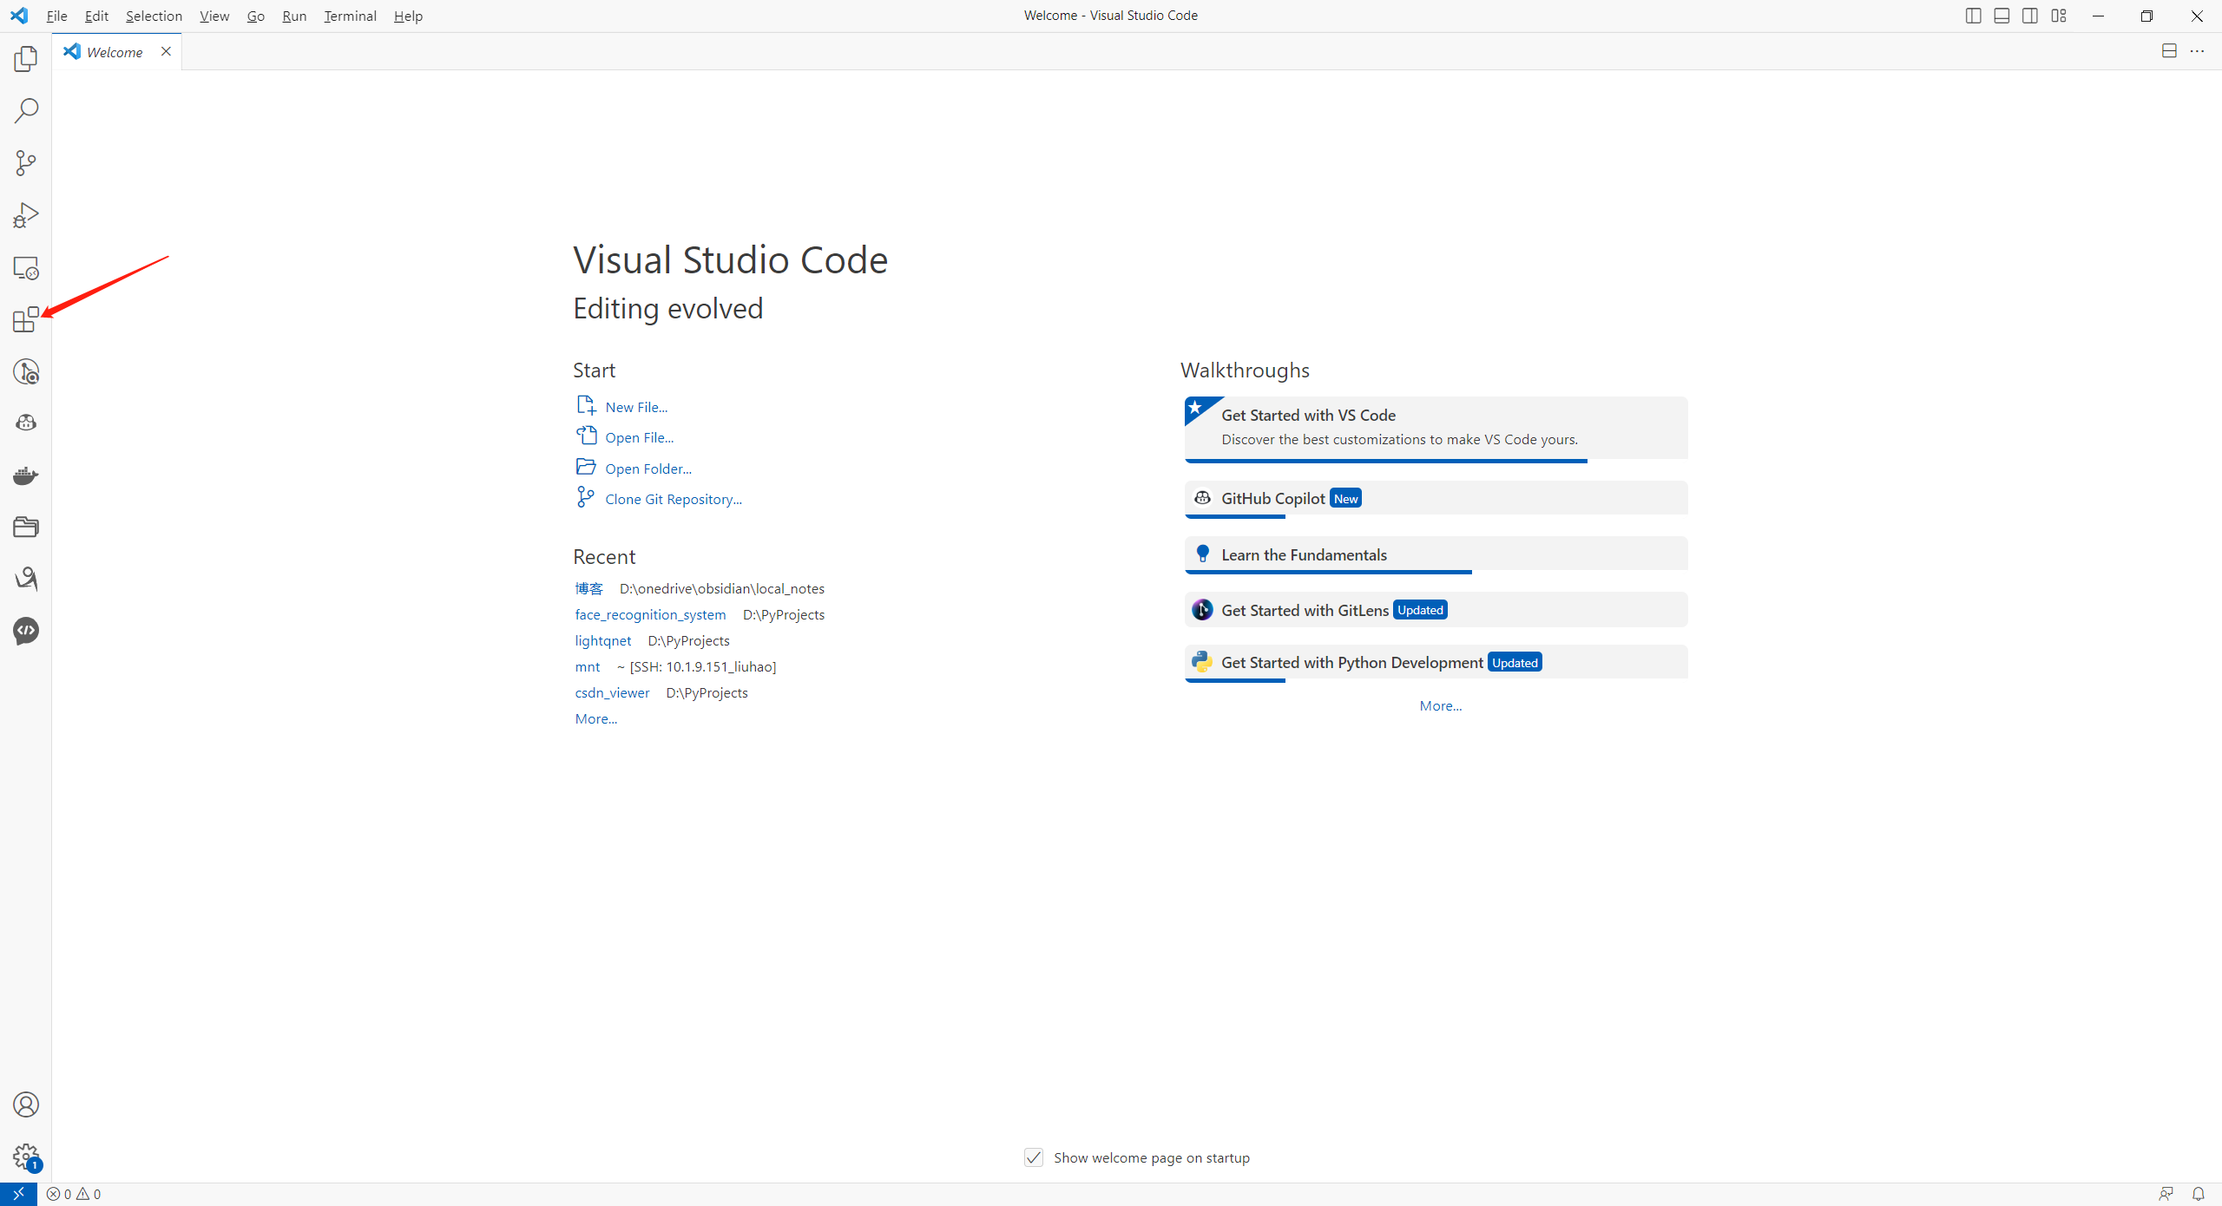This screenshot has width=2222, height=1206.
Task: Open the activity bar icon below Project Manager
Action: coord(26,579)
